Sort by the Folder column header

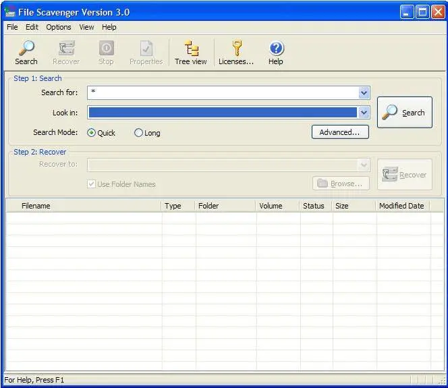225,206
